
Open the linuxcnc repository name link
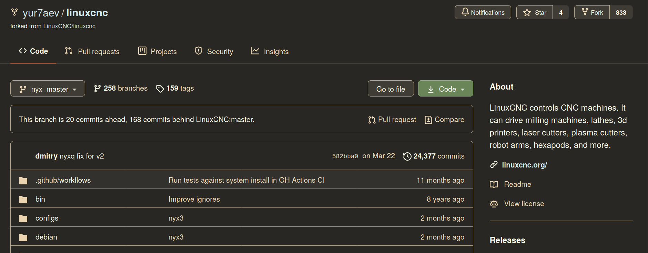pos(87,13)
